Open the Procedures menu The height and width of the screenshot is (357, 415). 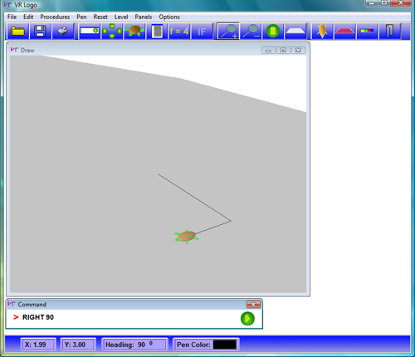pyautogui.click(x=55, y=17)
